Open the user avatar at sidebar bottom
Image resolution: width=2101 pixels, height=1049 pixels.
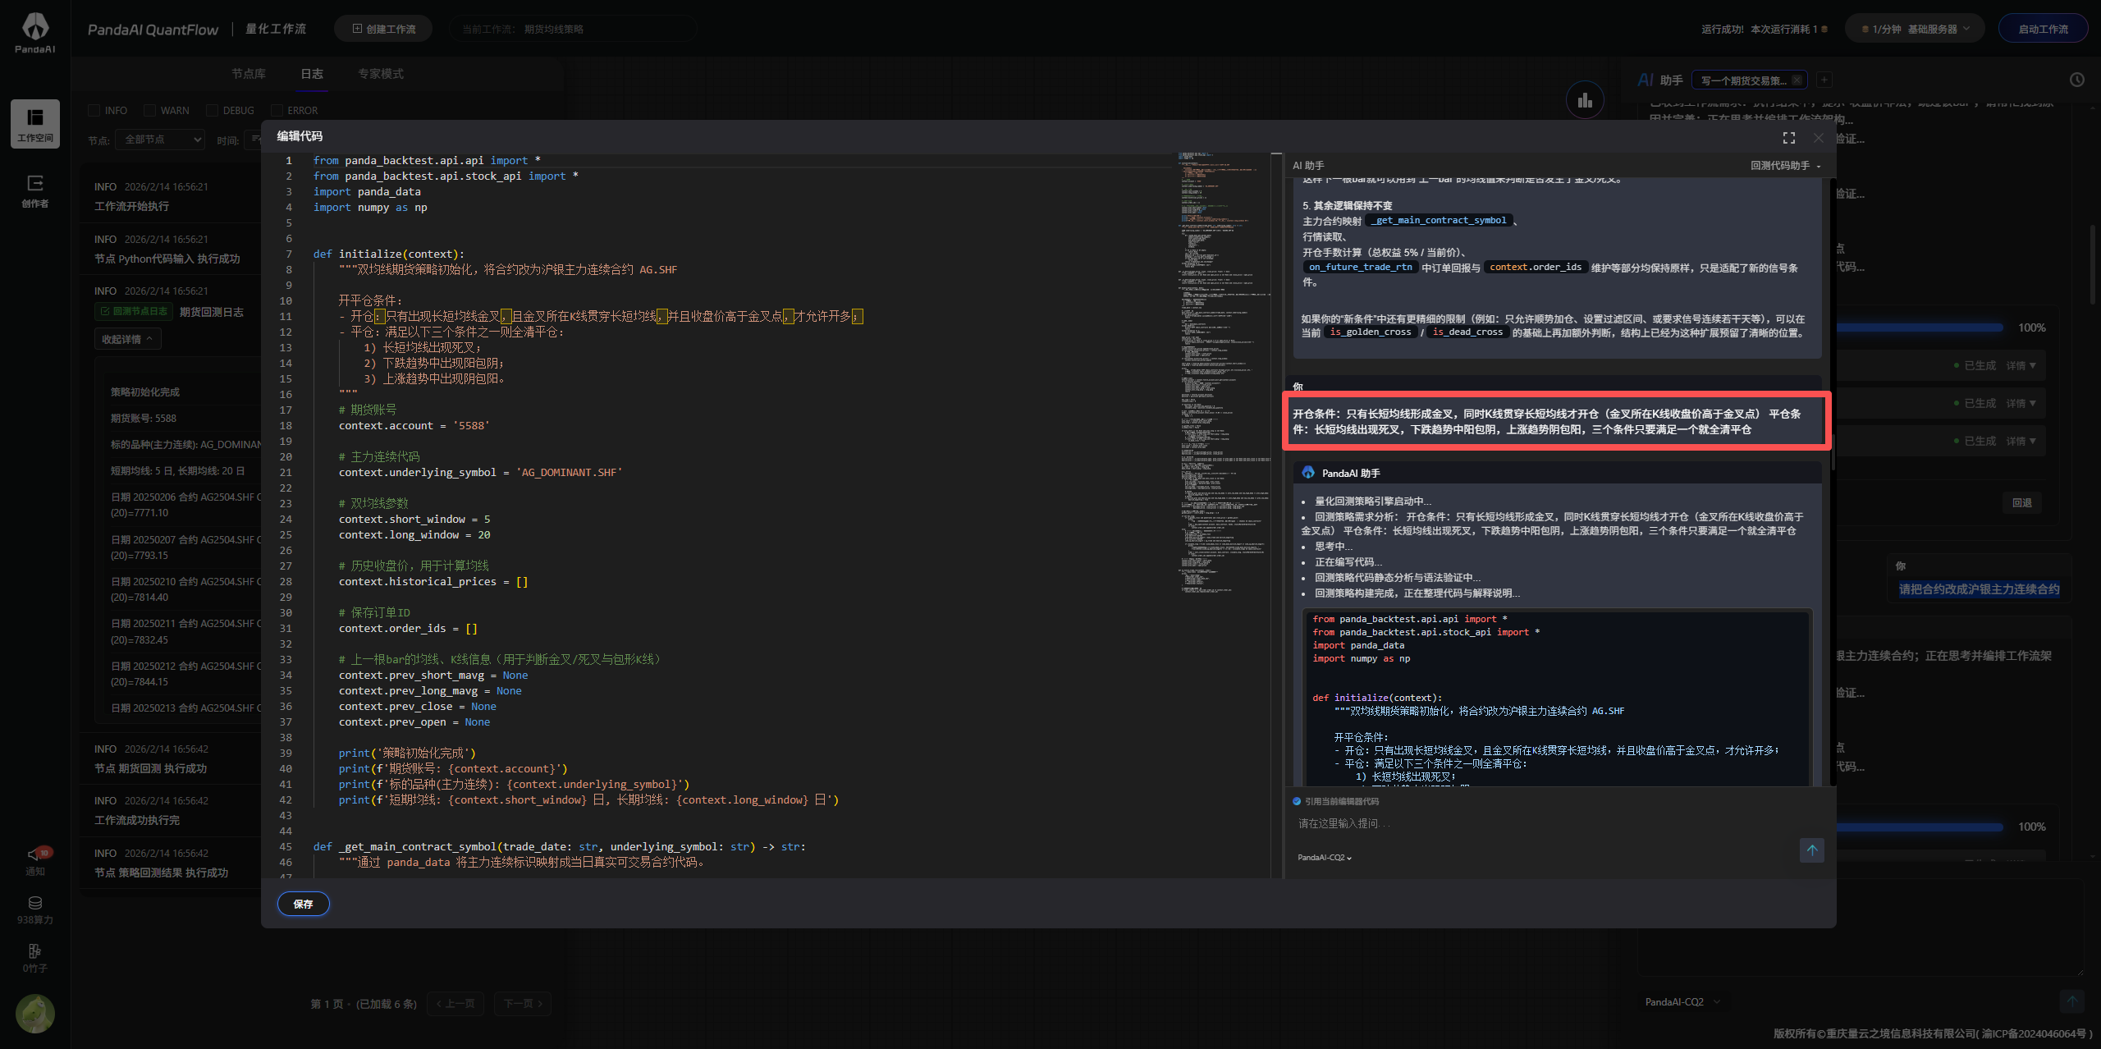[x=35, y=1014]
